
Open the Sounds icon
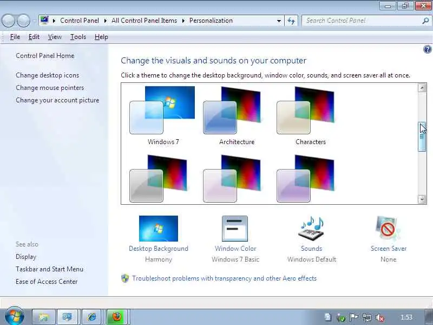click(312, 229)
